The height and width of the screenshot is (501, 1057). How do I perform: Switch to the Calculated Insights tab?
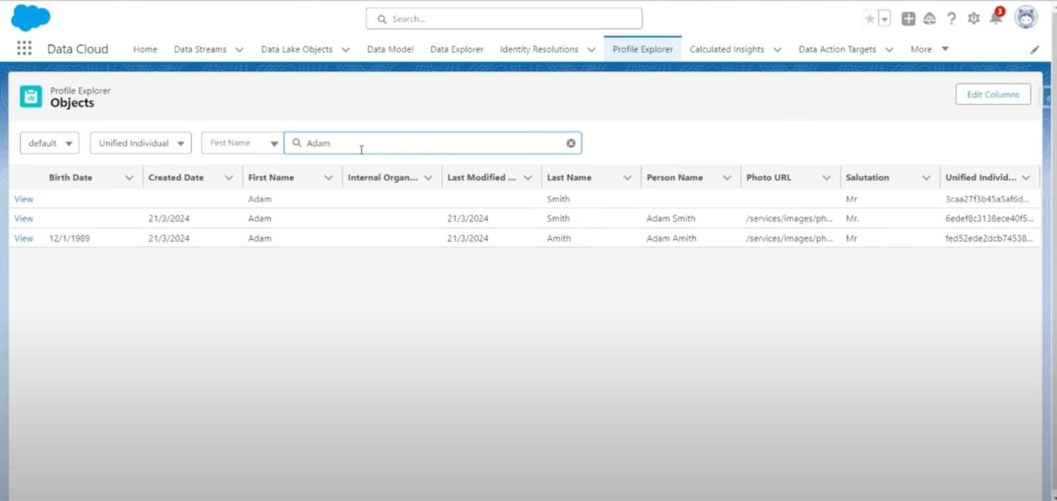[x=727, y=50]
